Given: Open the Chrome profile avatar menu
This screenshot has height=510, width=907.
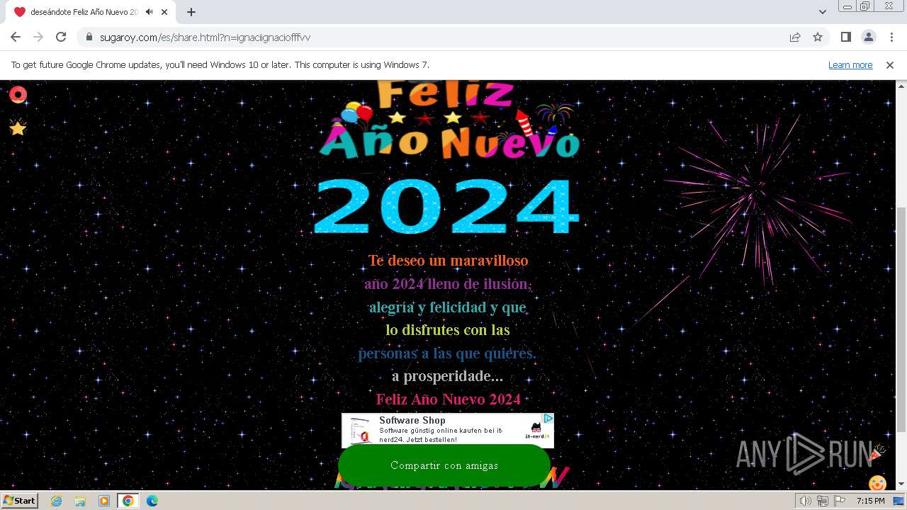Looking at the screenshot, I should (x=868, y=37).
